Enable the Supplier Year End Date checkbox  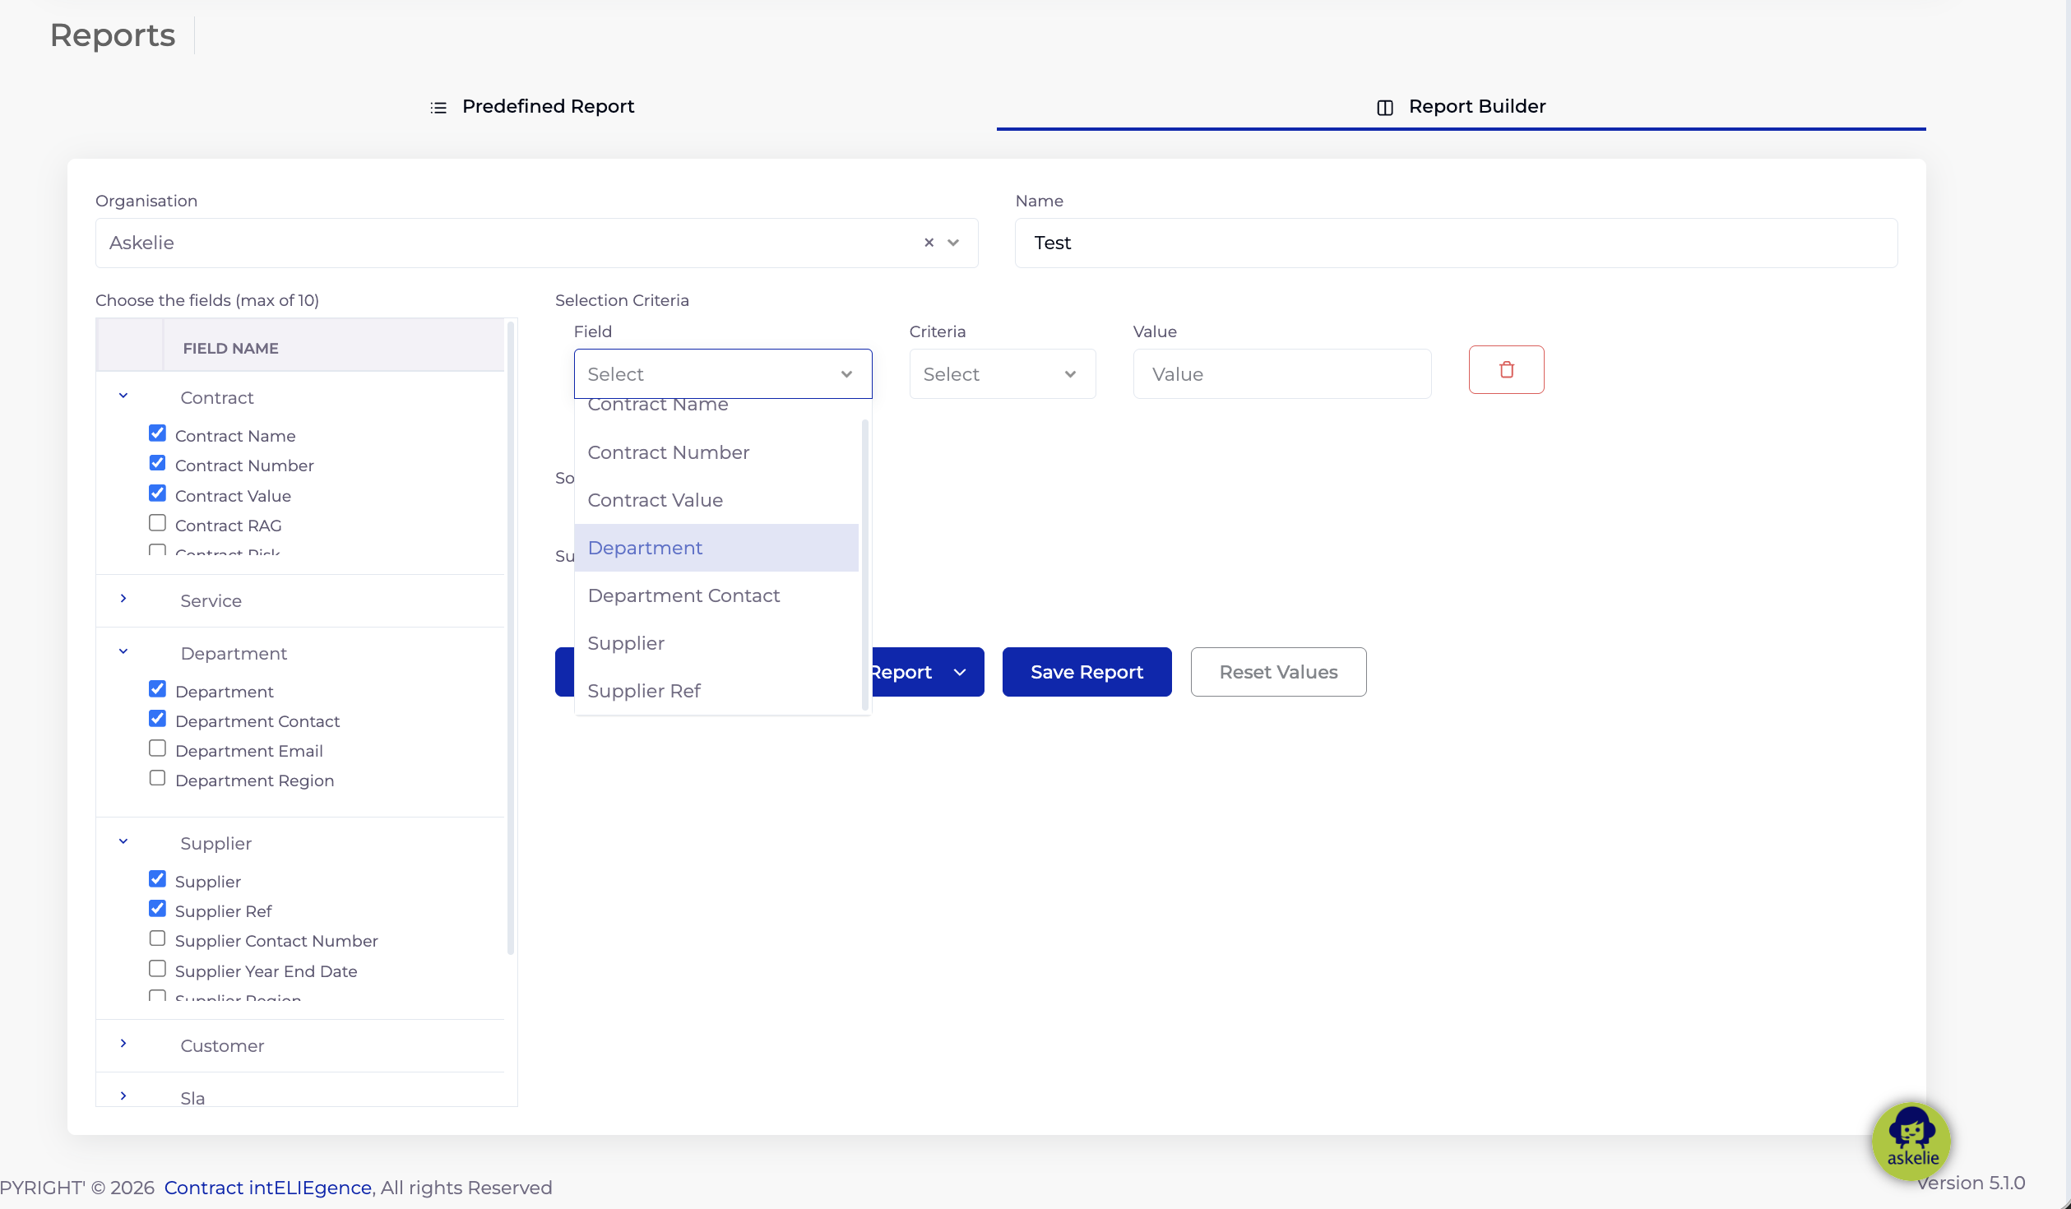pyautogui.click(x=157, y=969)
